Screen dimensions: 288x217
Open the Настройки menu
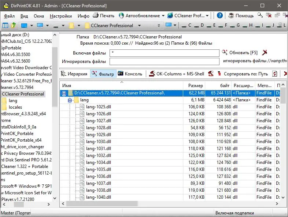61,16
